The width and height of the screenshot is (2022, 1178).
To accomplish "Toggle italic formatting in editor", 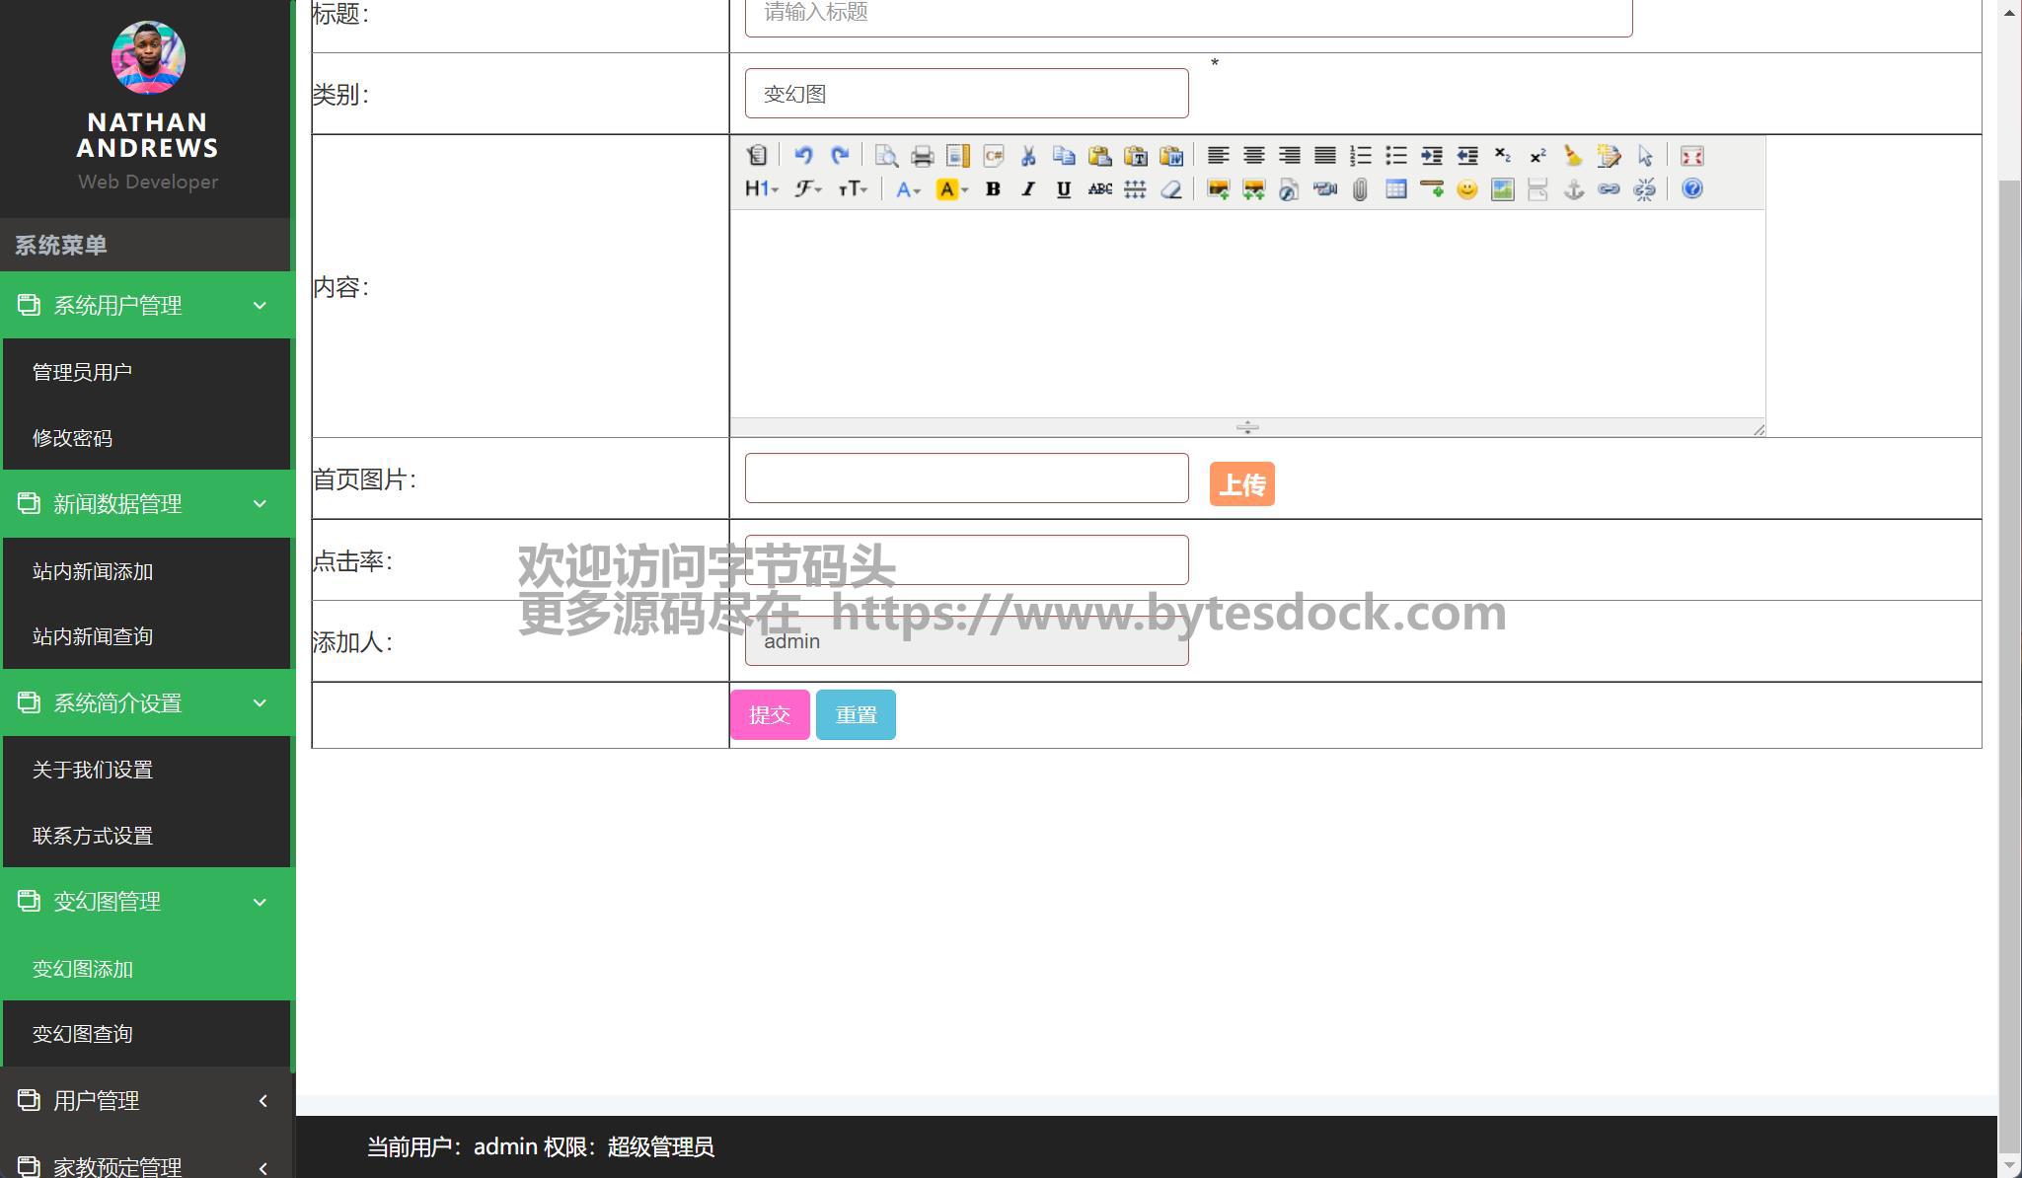I will point(1028,189).
